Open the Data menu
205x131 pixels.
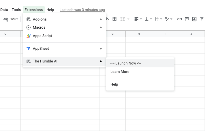4,10
